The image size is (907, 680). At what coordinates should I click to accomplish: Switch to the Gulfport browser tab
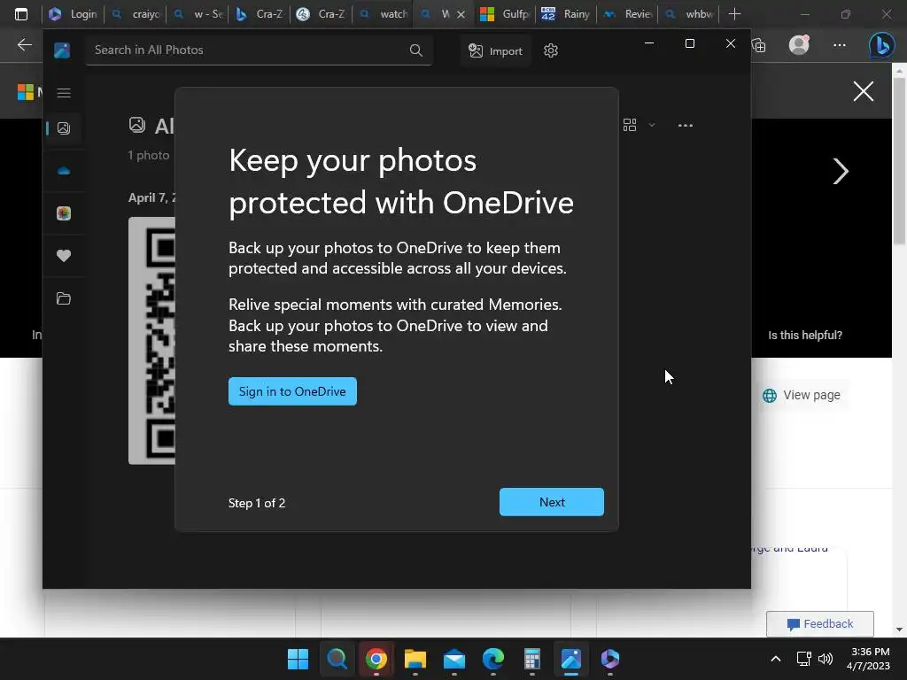coord(505,14)
